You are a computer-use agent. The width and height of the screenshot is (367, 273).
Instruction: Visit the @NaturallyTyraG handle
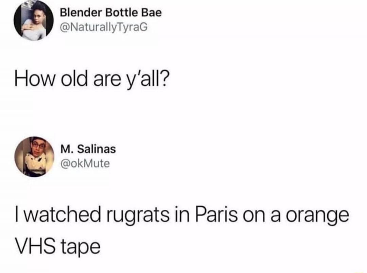pyautogui.click(x=104, y=28)
